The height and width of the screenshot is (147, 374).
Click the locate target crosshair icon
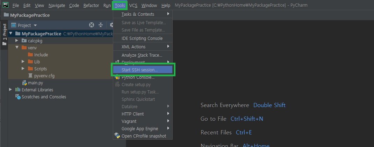pos(92,25)
